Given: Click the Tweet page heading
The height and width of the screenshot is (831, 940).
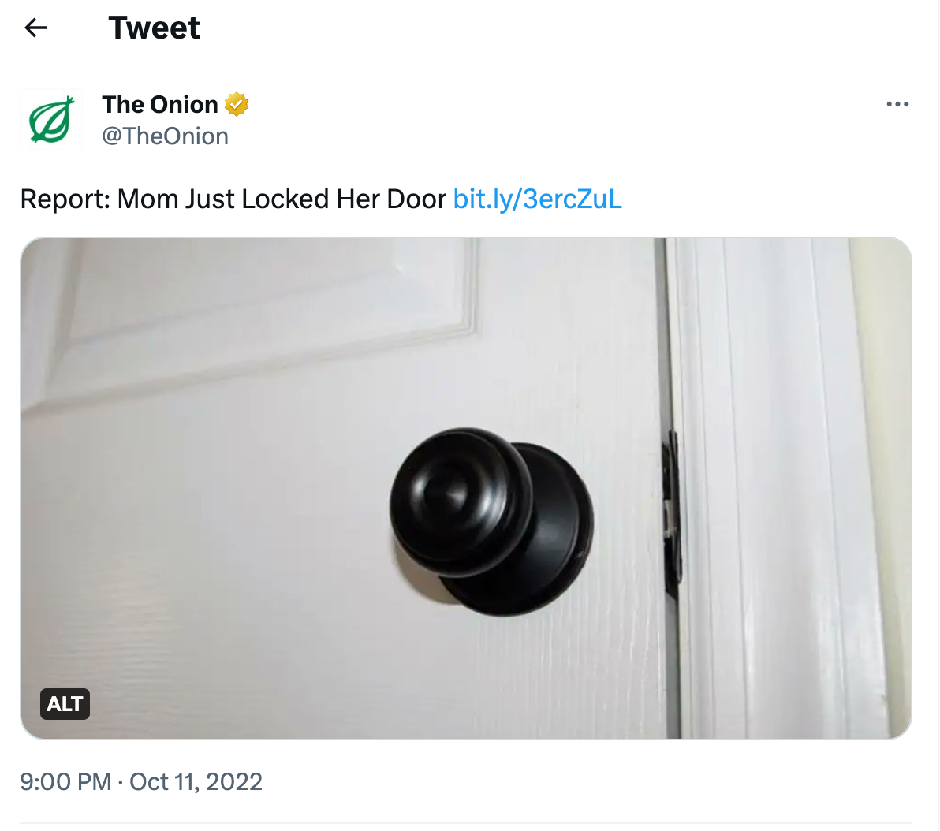Looking at the screenshot, I should [154, 28].
